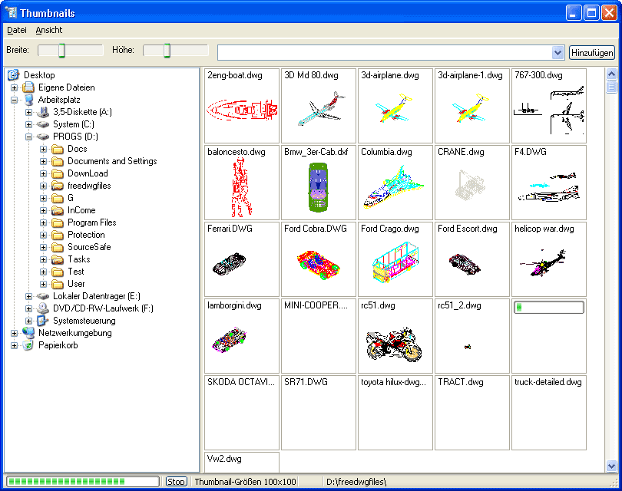Click the thumbnail list scroll down arrow

point(612,465)
